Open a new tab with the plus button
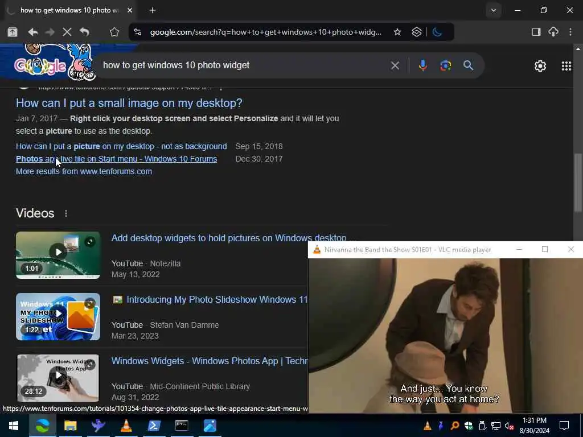This screenshot has height=437, width=583. [153, 10]
